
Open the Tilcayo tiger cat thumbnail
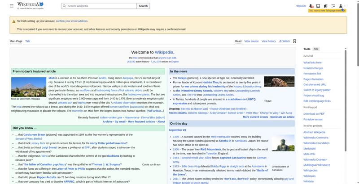(279, 82)
